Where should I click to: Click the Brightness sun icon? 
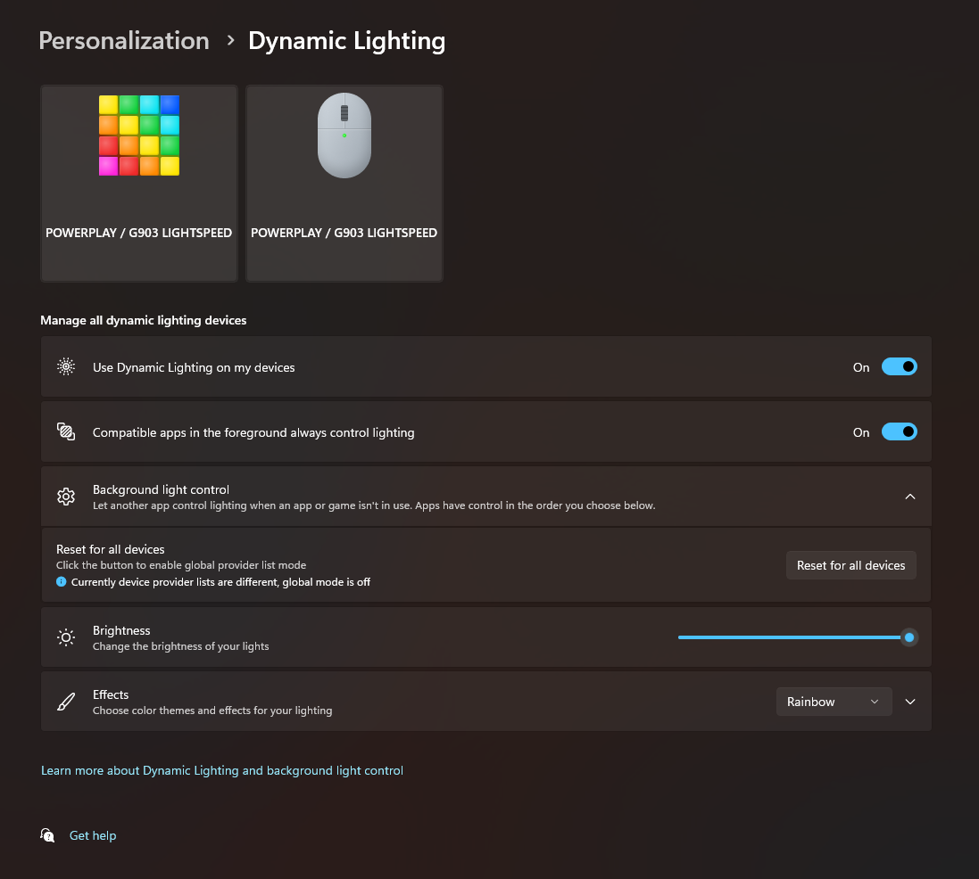[x=66, y=637]
